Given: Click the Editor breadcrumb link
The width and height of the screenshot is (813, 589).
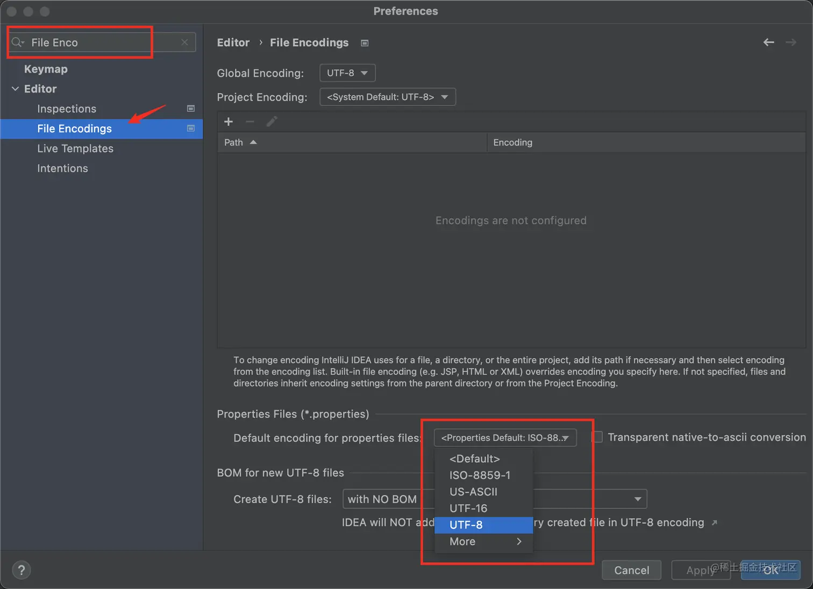Looking at the screenshot, I should click(x=233, y=42).
